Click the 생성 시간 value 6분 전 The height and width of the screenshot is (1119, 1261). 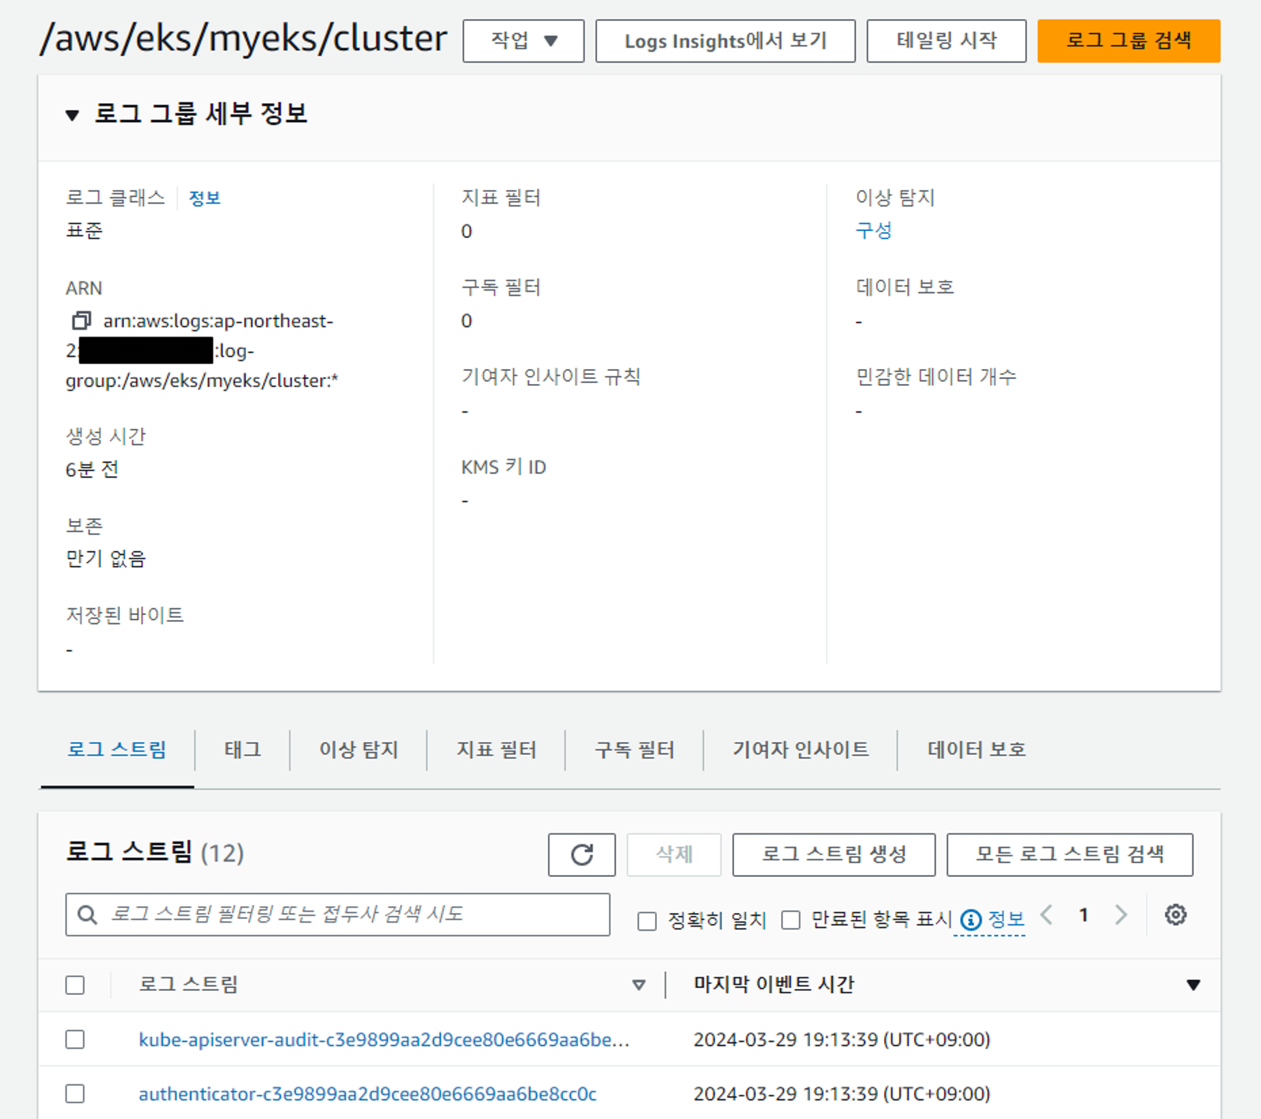pyautogui.click(x=92, y=469)
